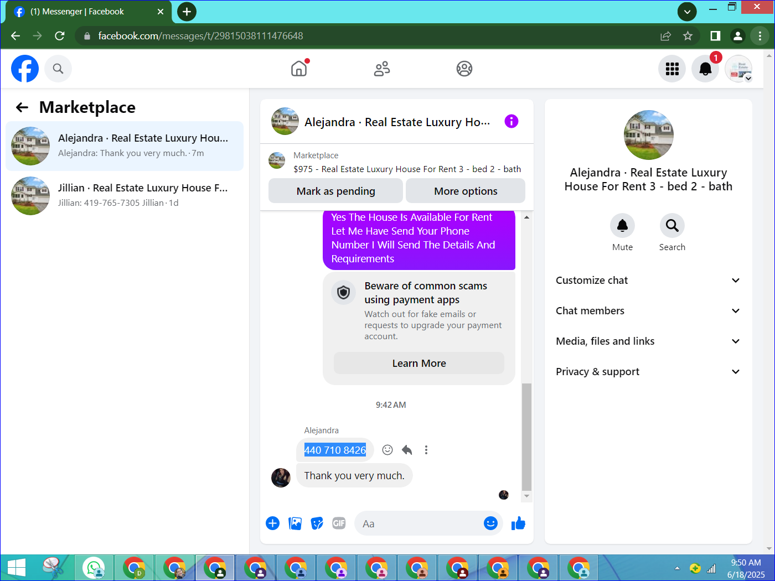This screenshot has width=775, height=581.
Task: Click the highlighted 440 710 8426 message
Action: click(x=335, y=450)
